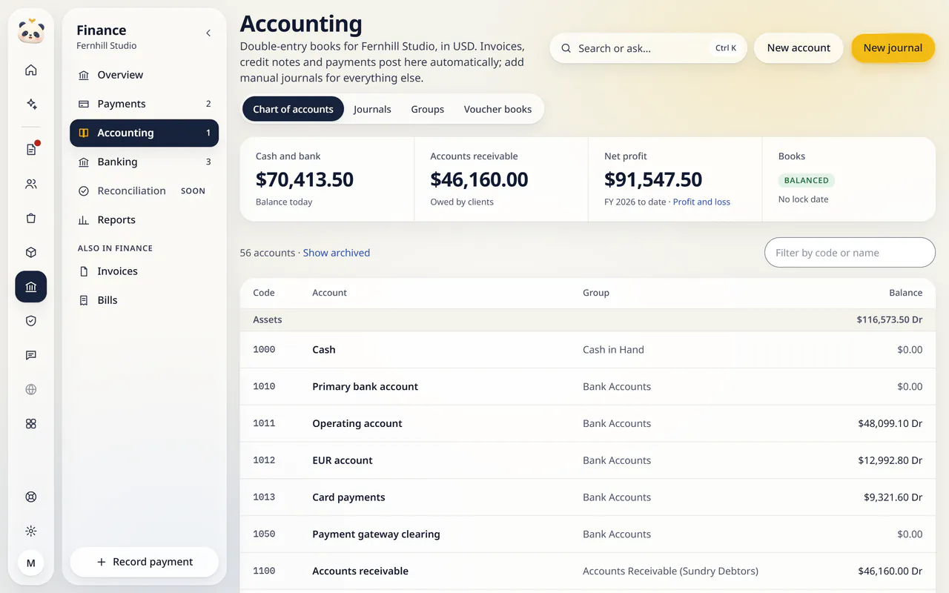Screen dimensions: 949x593
Task: Open the apps grid icon in rail
Action: click(31, 423)
